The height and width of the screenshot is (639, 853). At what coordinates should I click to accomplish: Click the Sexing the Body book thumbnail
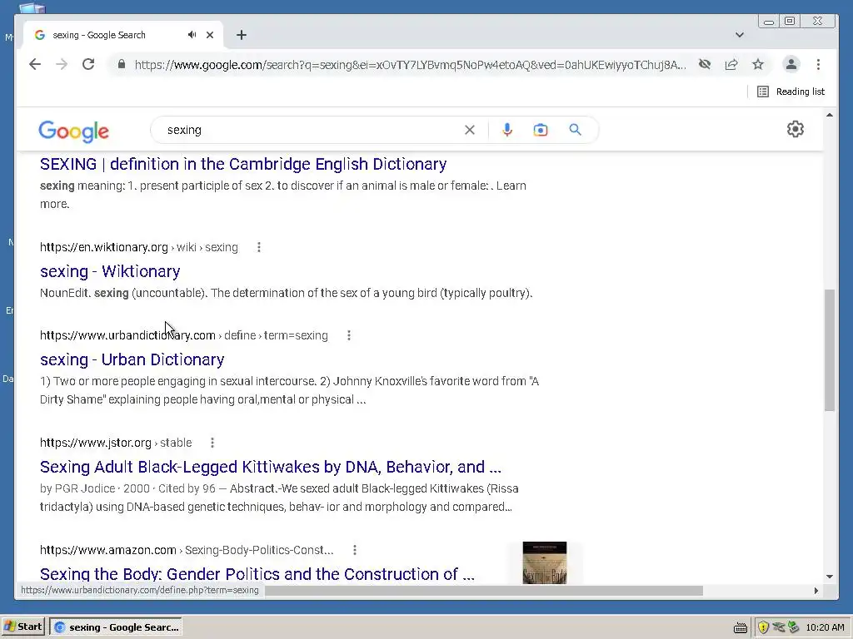point(545,563)
